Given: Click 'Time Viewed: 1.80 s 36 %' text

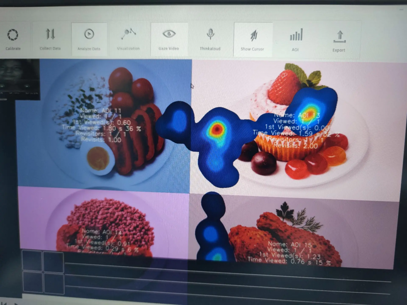Looking at the screenshot, I should point(102,128).
